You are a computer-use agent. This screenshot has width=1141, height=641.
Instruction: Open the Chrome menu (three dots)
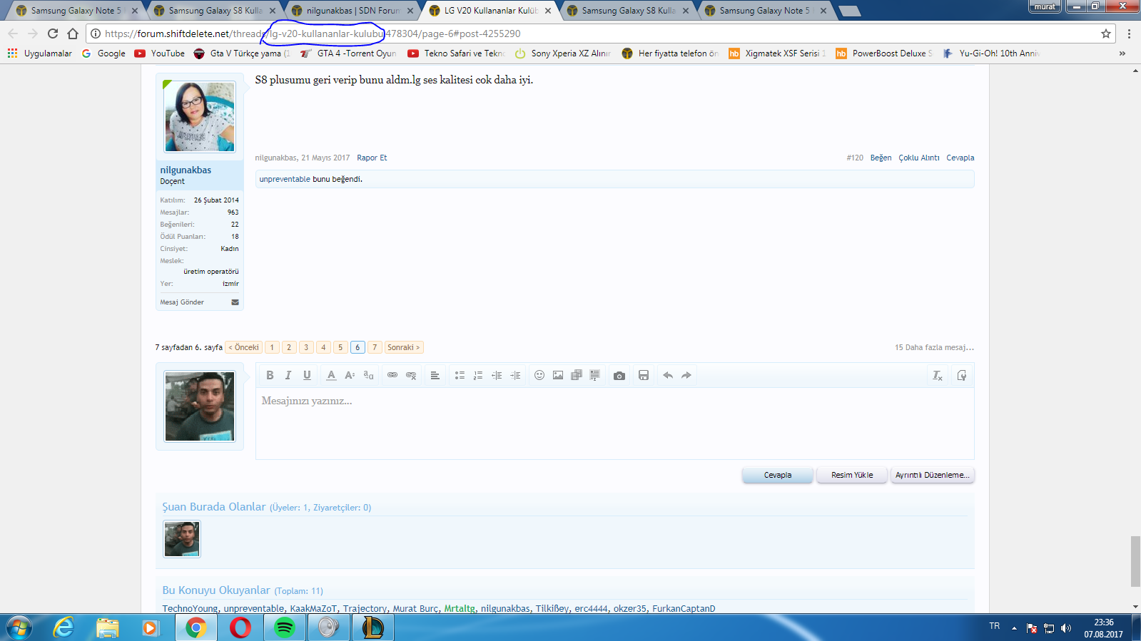click(1129, 34)
